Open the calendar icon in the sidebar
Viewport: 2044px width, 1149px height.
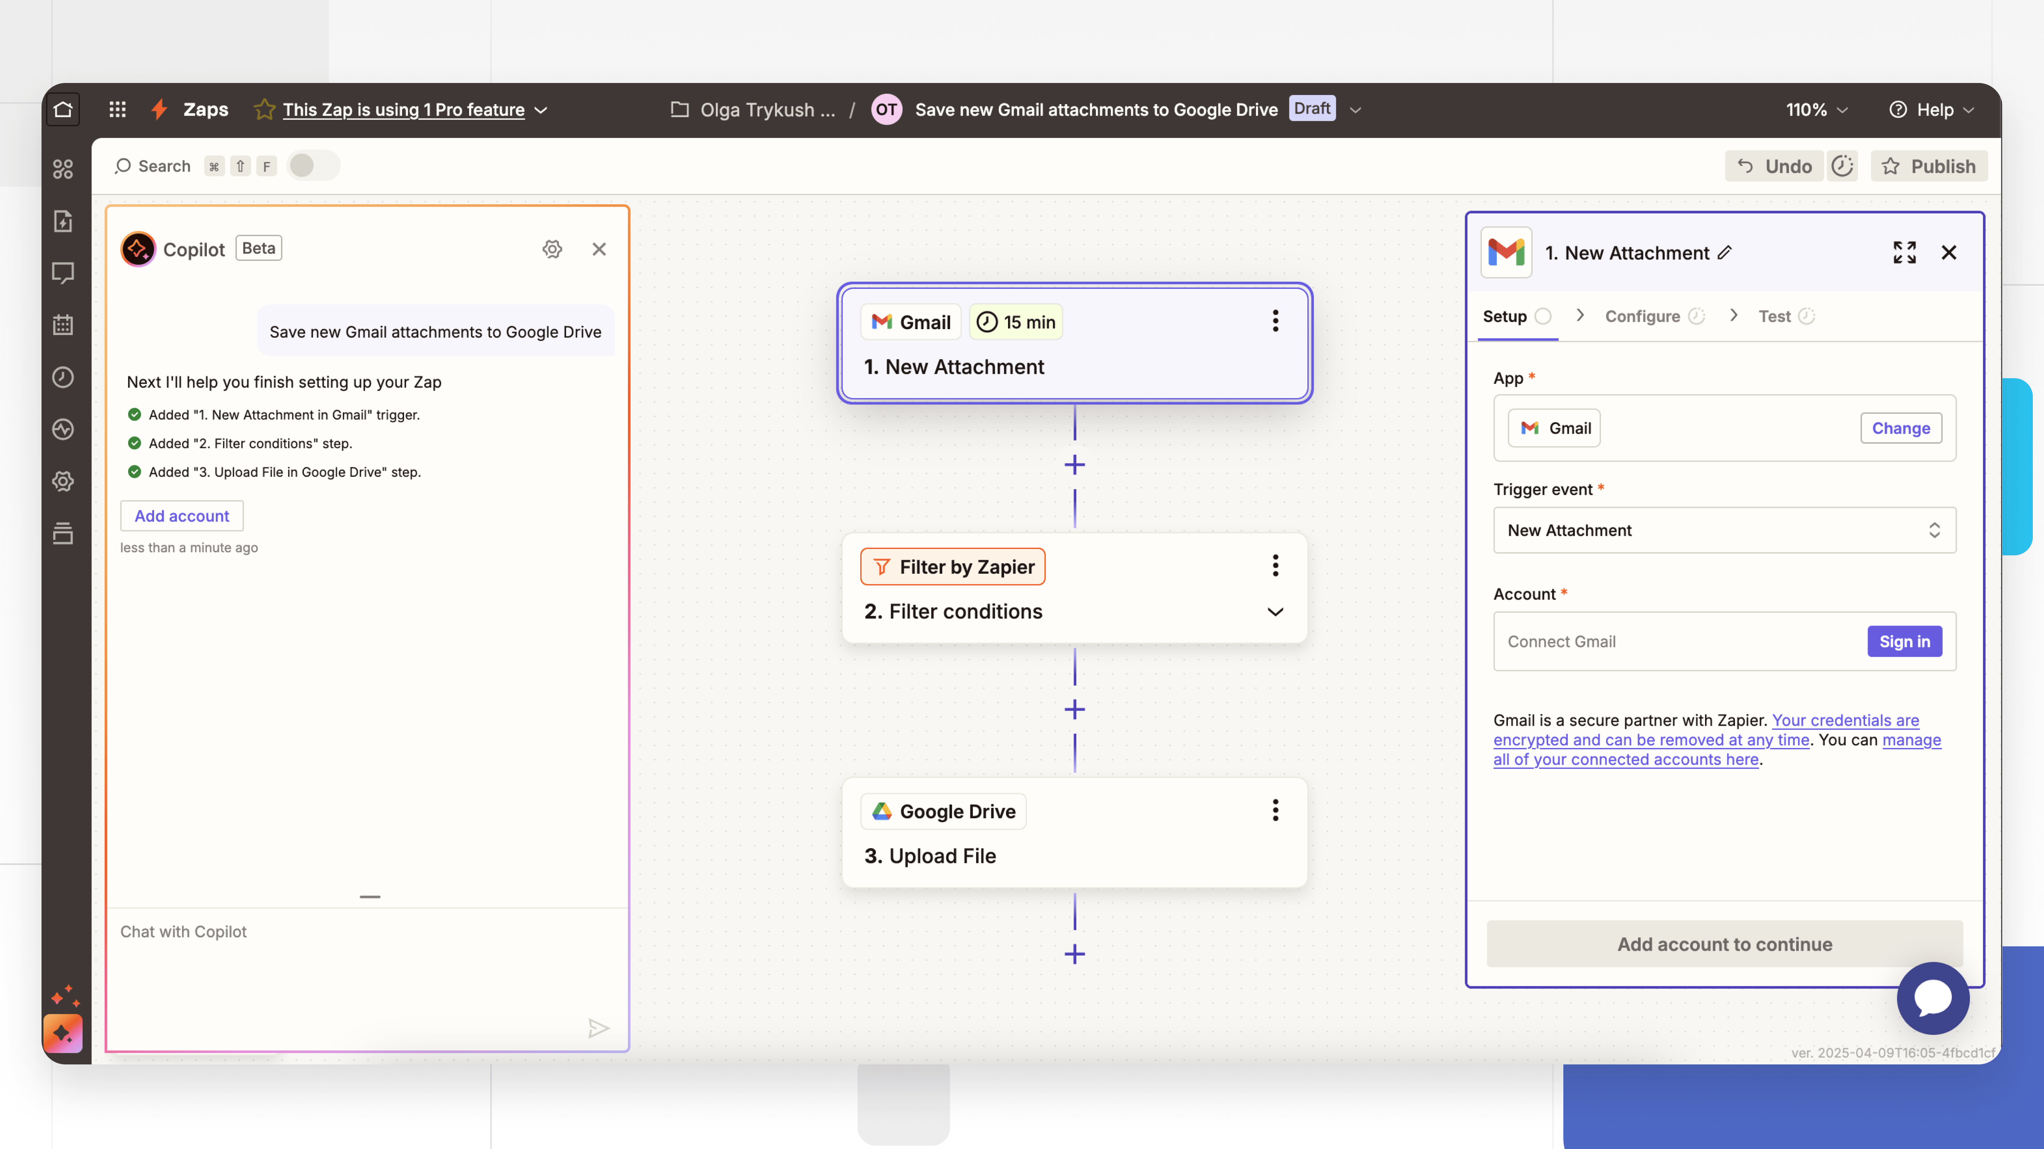click(63, 325)
